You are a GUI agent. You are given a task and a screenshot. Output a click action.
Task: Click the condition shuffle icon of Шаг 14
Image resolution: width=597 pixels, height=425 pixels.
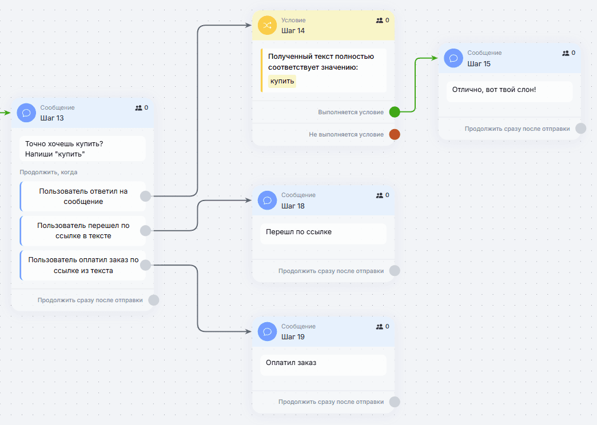coord(267,26)
